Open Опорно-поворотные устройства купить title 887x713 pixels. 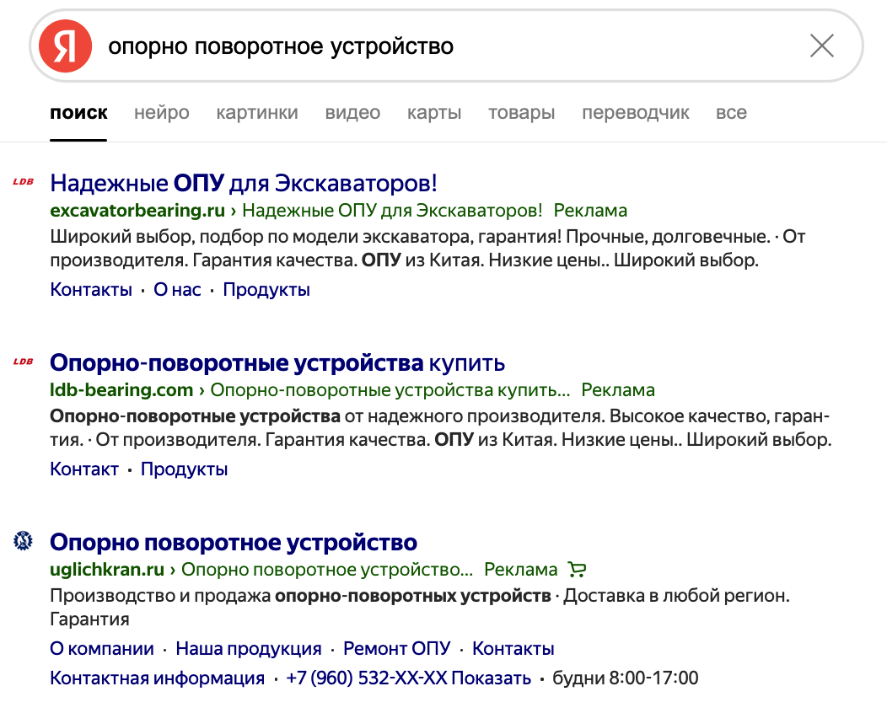277,363
